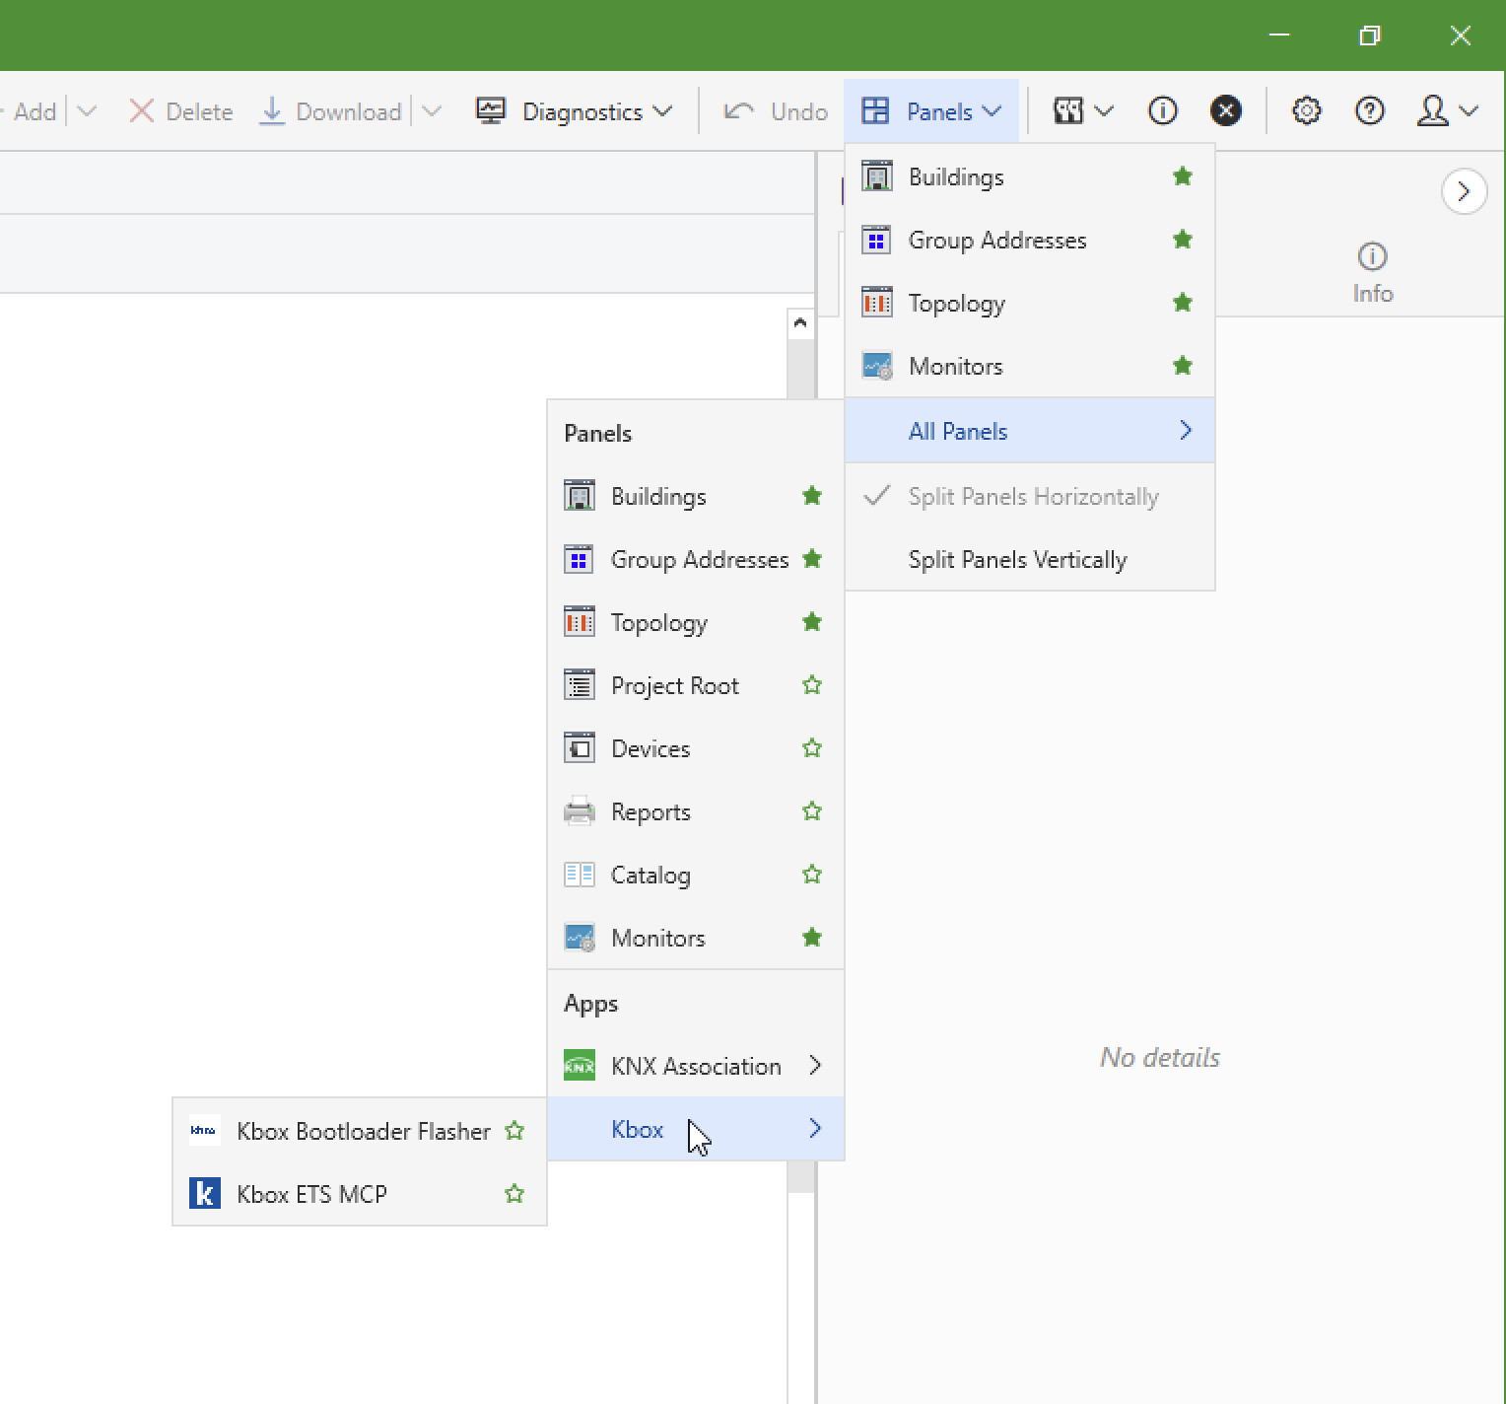Click the KNX Association logo icon
The width and height of the screenshot is (1506, 1404).
point(579,1066)
